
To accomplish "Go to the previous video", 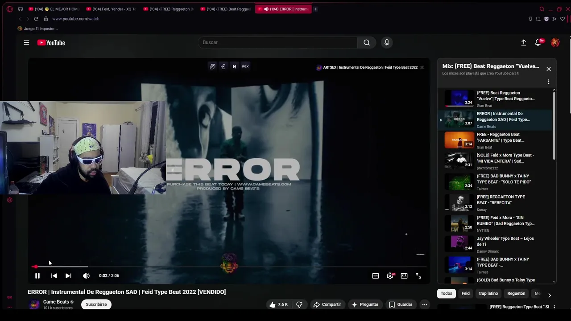I will (54, 276).
